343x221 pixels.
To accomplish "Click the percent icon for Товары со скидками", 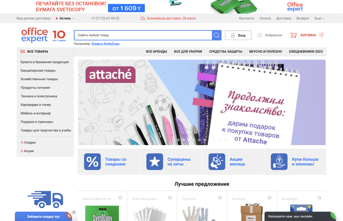I will [92, 162].
